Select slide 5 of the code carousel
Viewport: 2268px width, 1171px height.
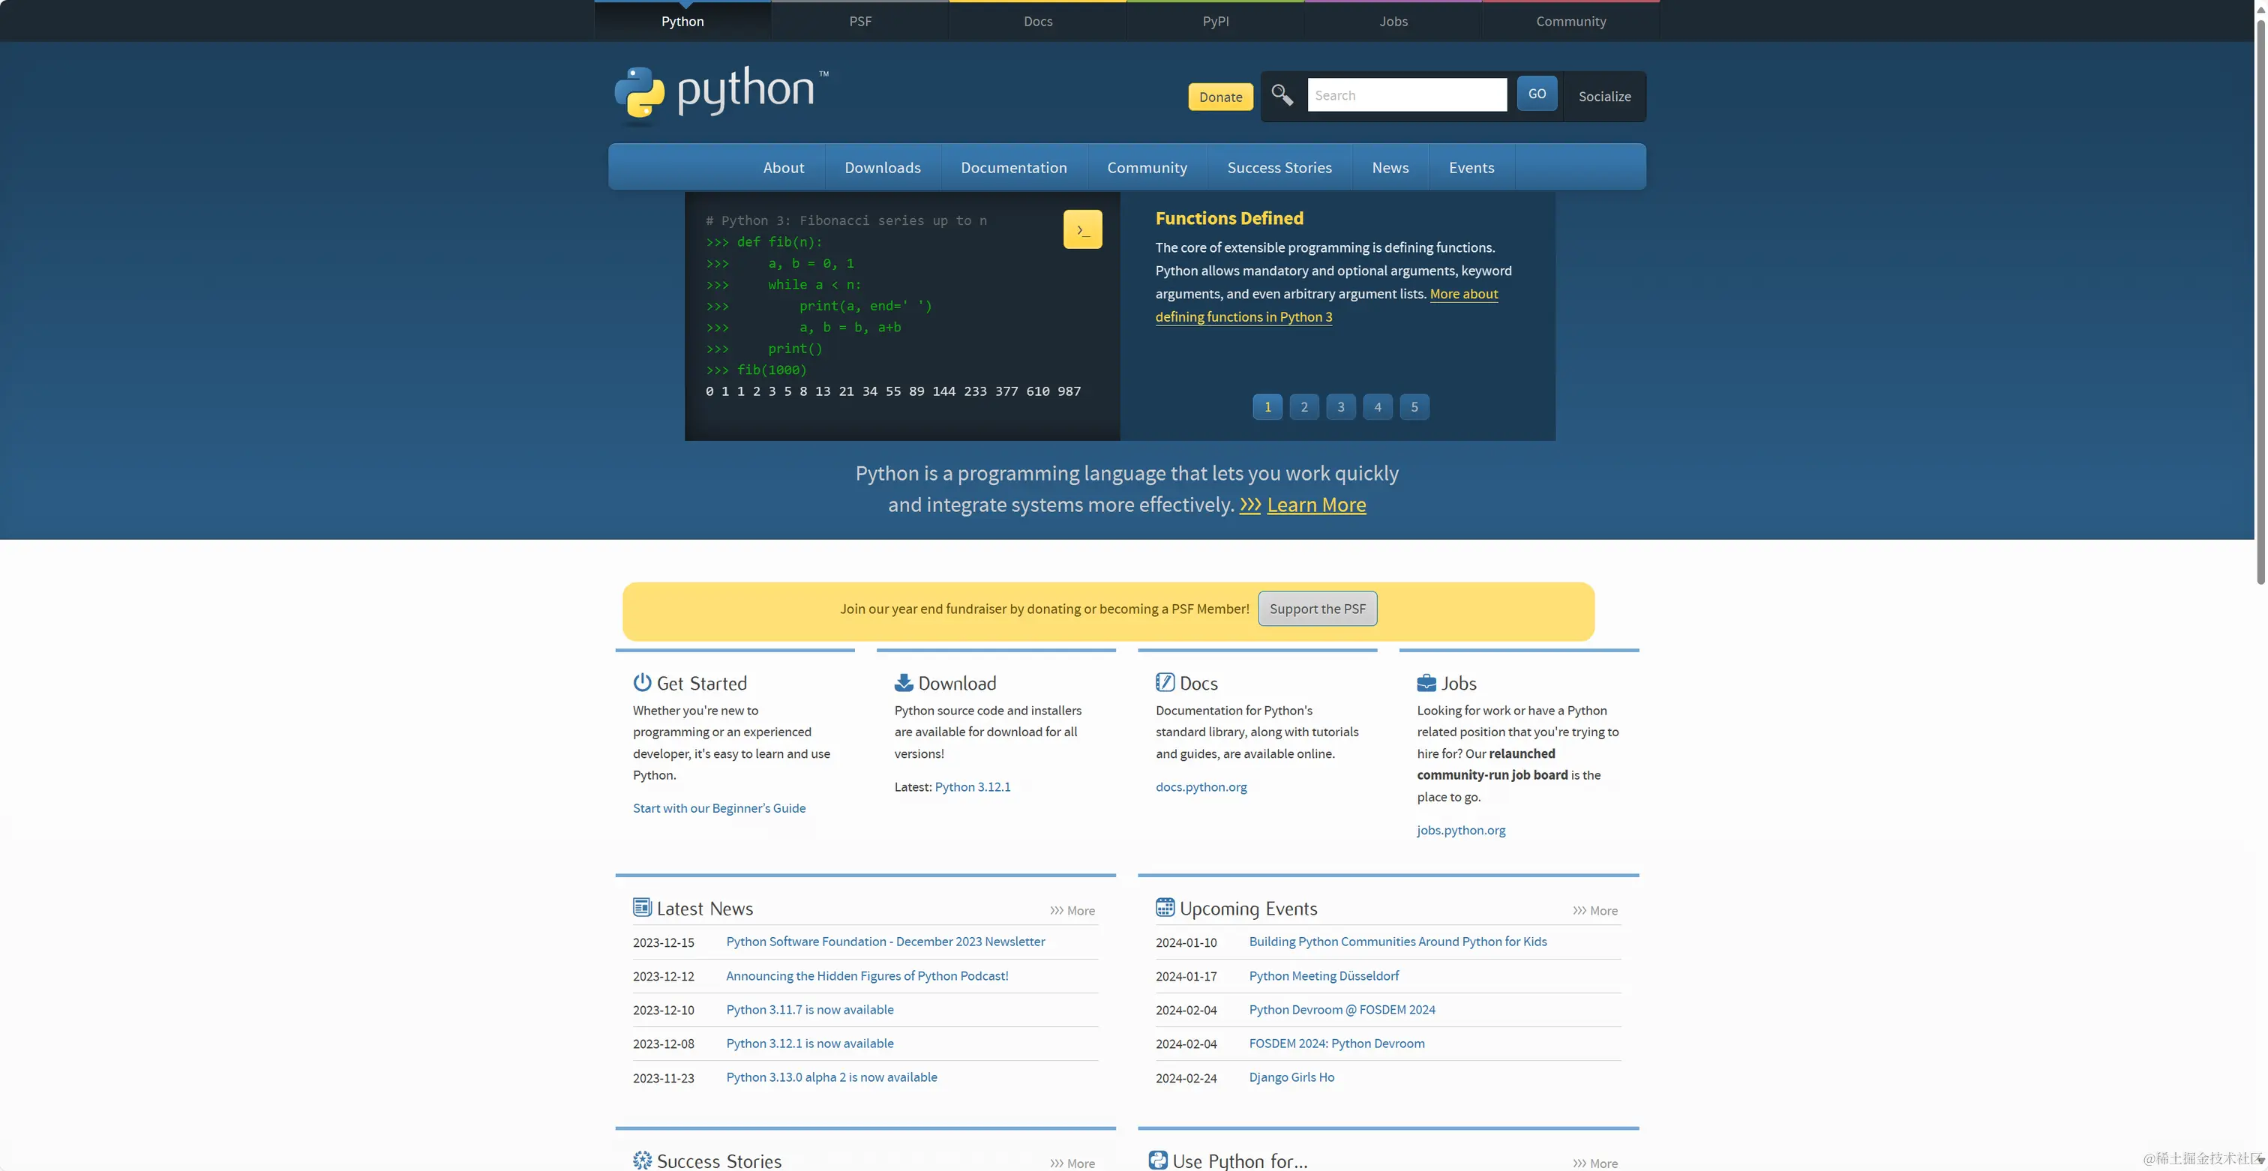(x=1414, y=406)
